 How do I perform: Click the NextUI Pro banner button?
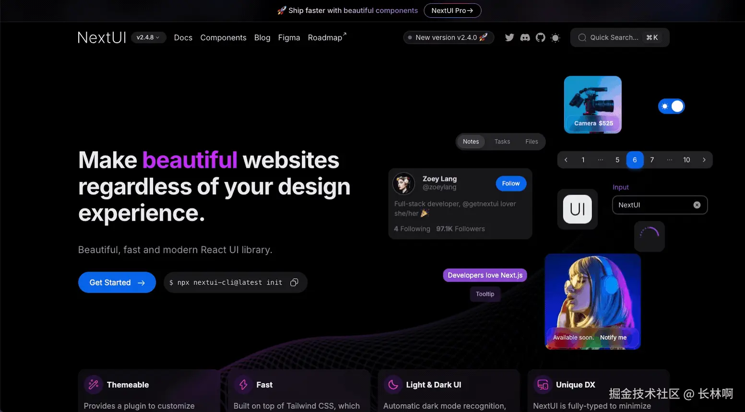point(452,11)
